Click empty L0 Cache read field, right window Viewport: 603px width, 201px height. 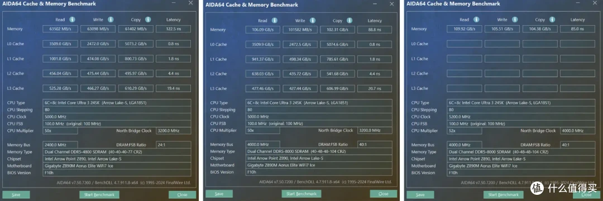click(465, 44)
